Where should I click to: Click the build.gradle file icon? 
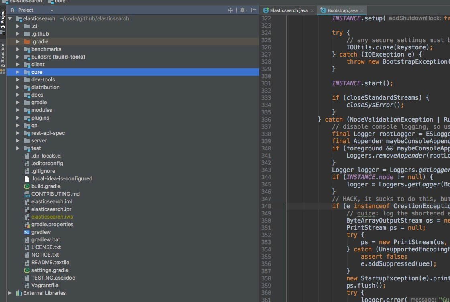[27, 186]
